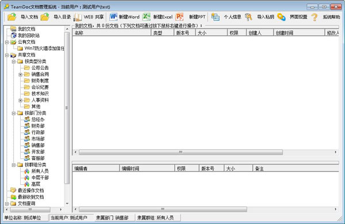This screenshot has width=345, height=224.
Task: Select 市场部 department
Action: click(37, 139)
